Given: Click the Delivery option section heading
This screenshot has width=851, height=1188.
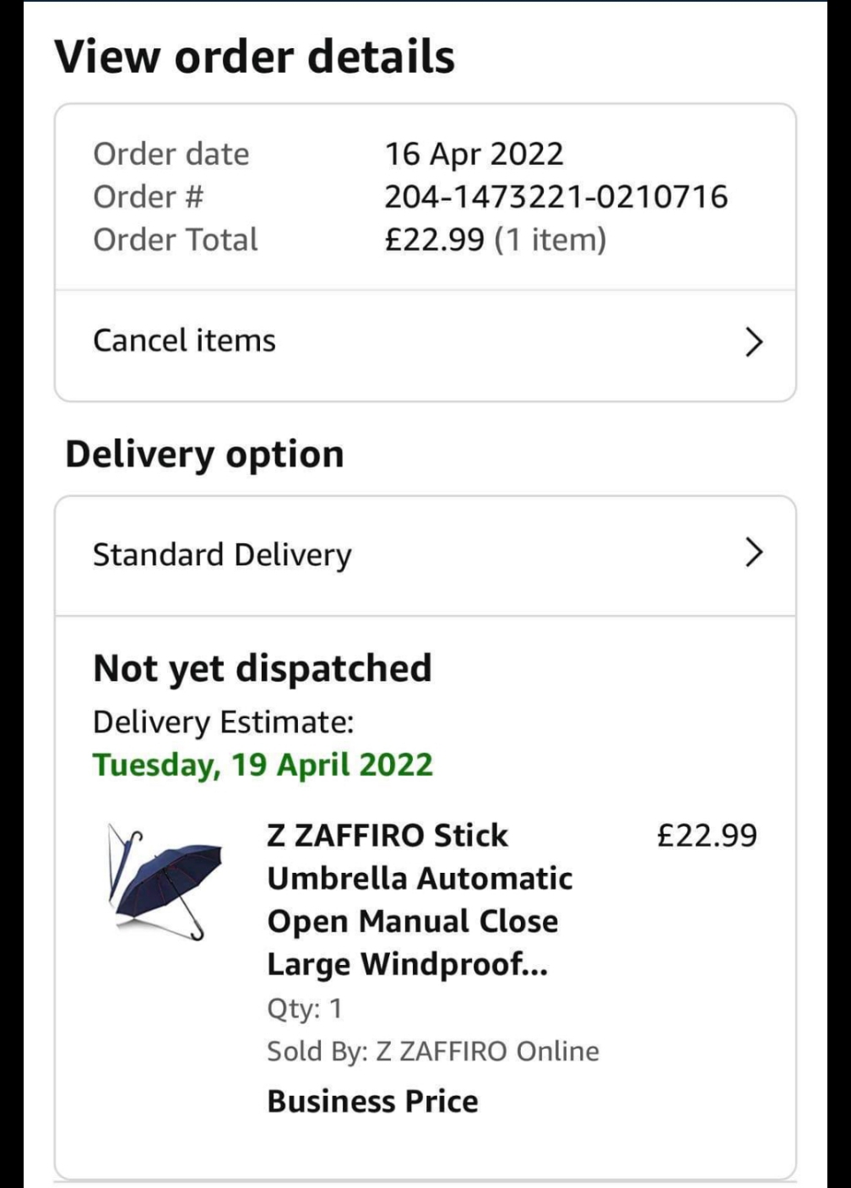Looking at the screenshot, I should click(205, 454).
